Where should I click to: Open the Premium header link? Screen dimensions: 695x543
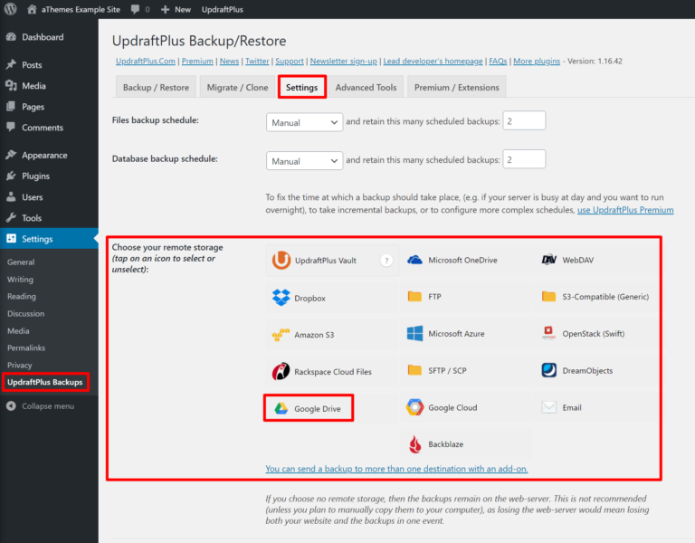[x=197, y=61]
